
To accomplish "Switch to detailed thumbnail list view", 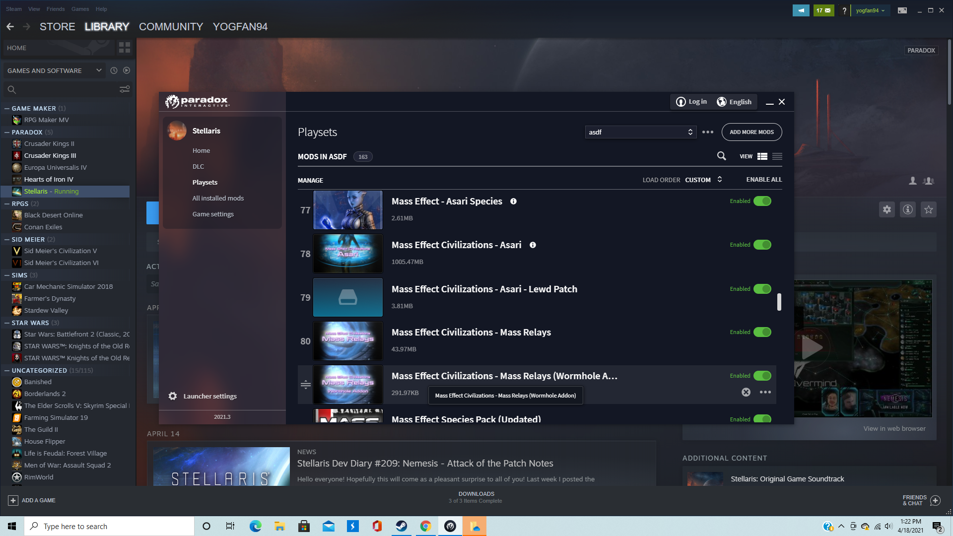I will point(762,156).
